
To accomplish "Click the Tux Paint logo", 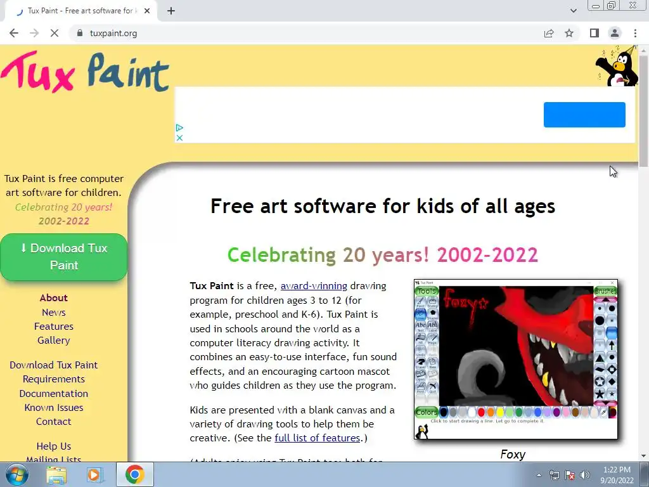I will tap(85, 72).
